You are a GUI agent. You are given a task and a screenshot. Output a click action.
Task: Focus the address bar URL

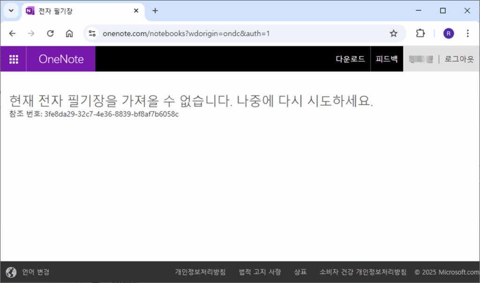point(186,33)
